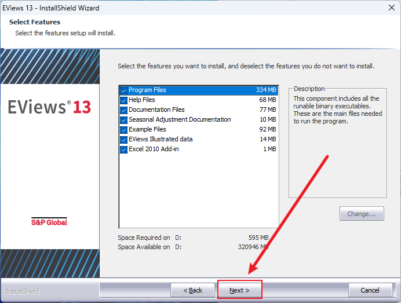Select EViews Illustrated data label
The height and width of the screenshot is (303, 401).
(161, 139)
